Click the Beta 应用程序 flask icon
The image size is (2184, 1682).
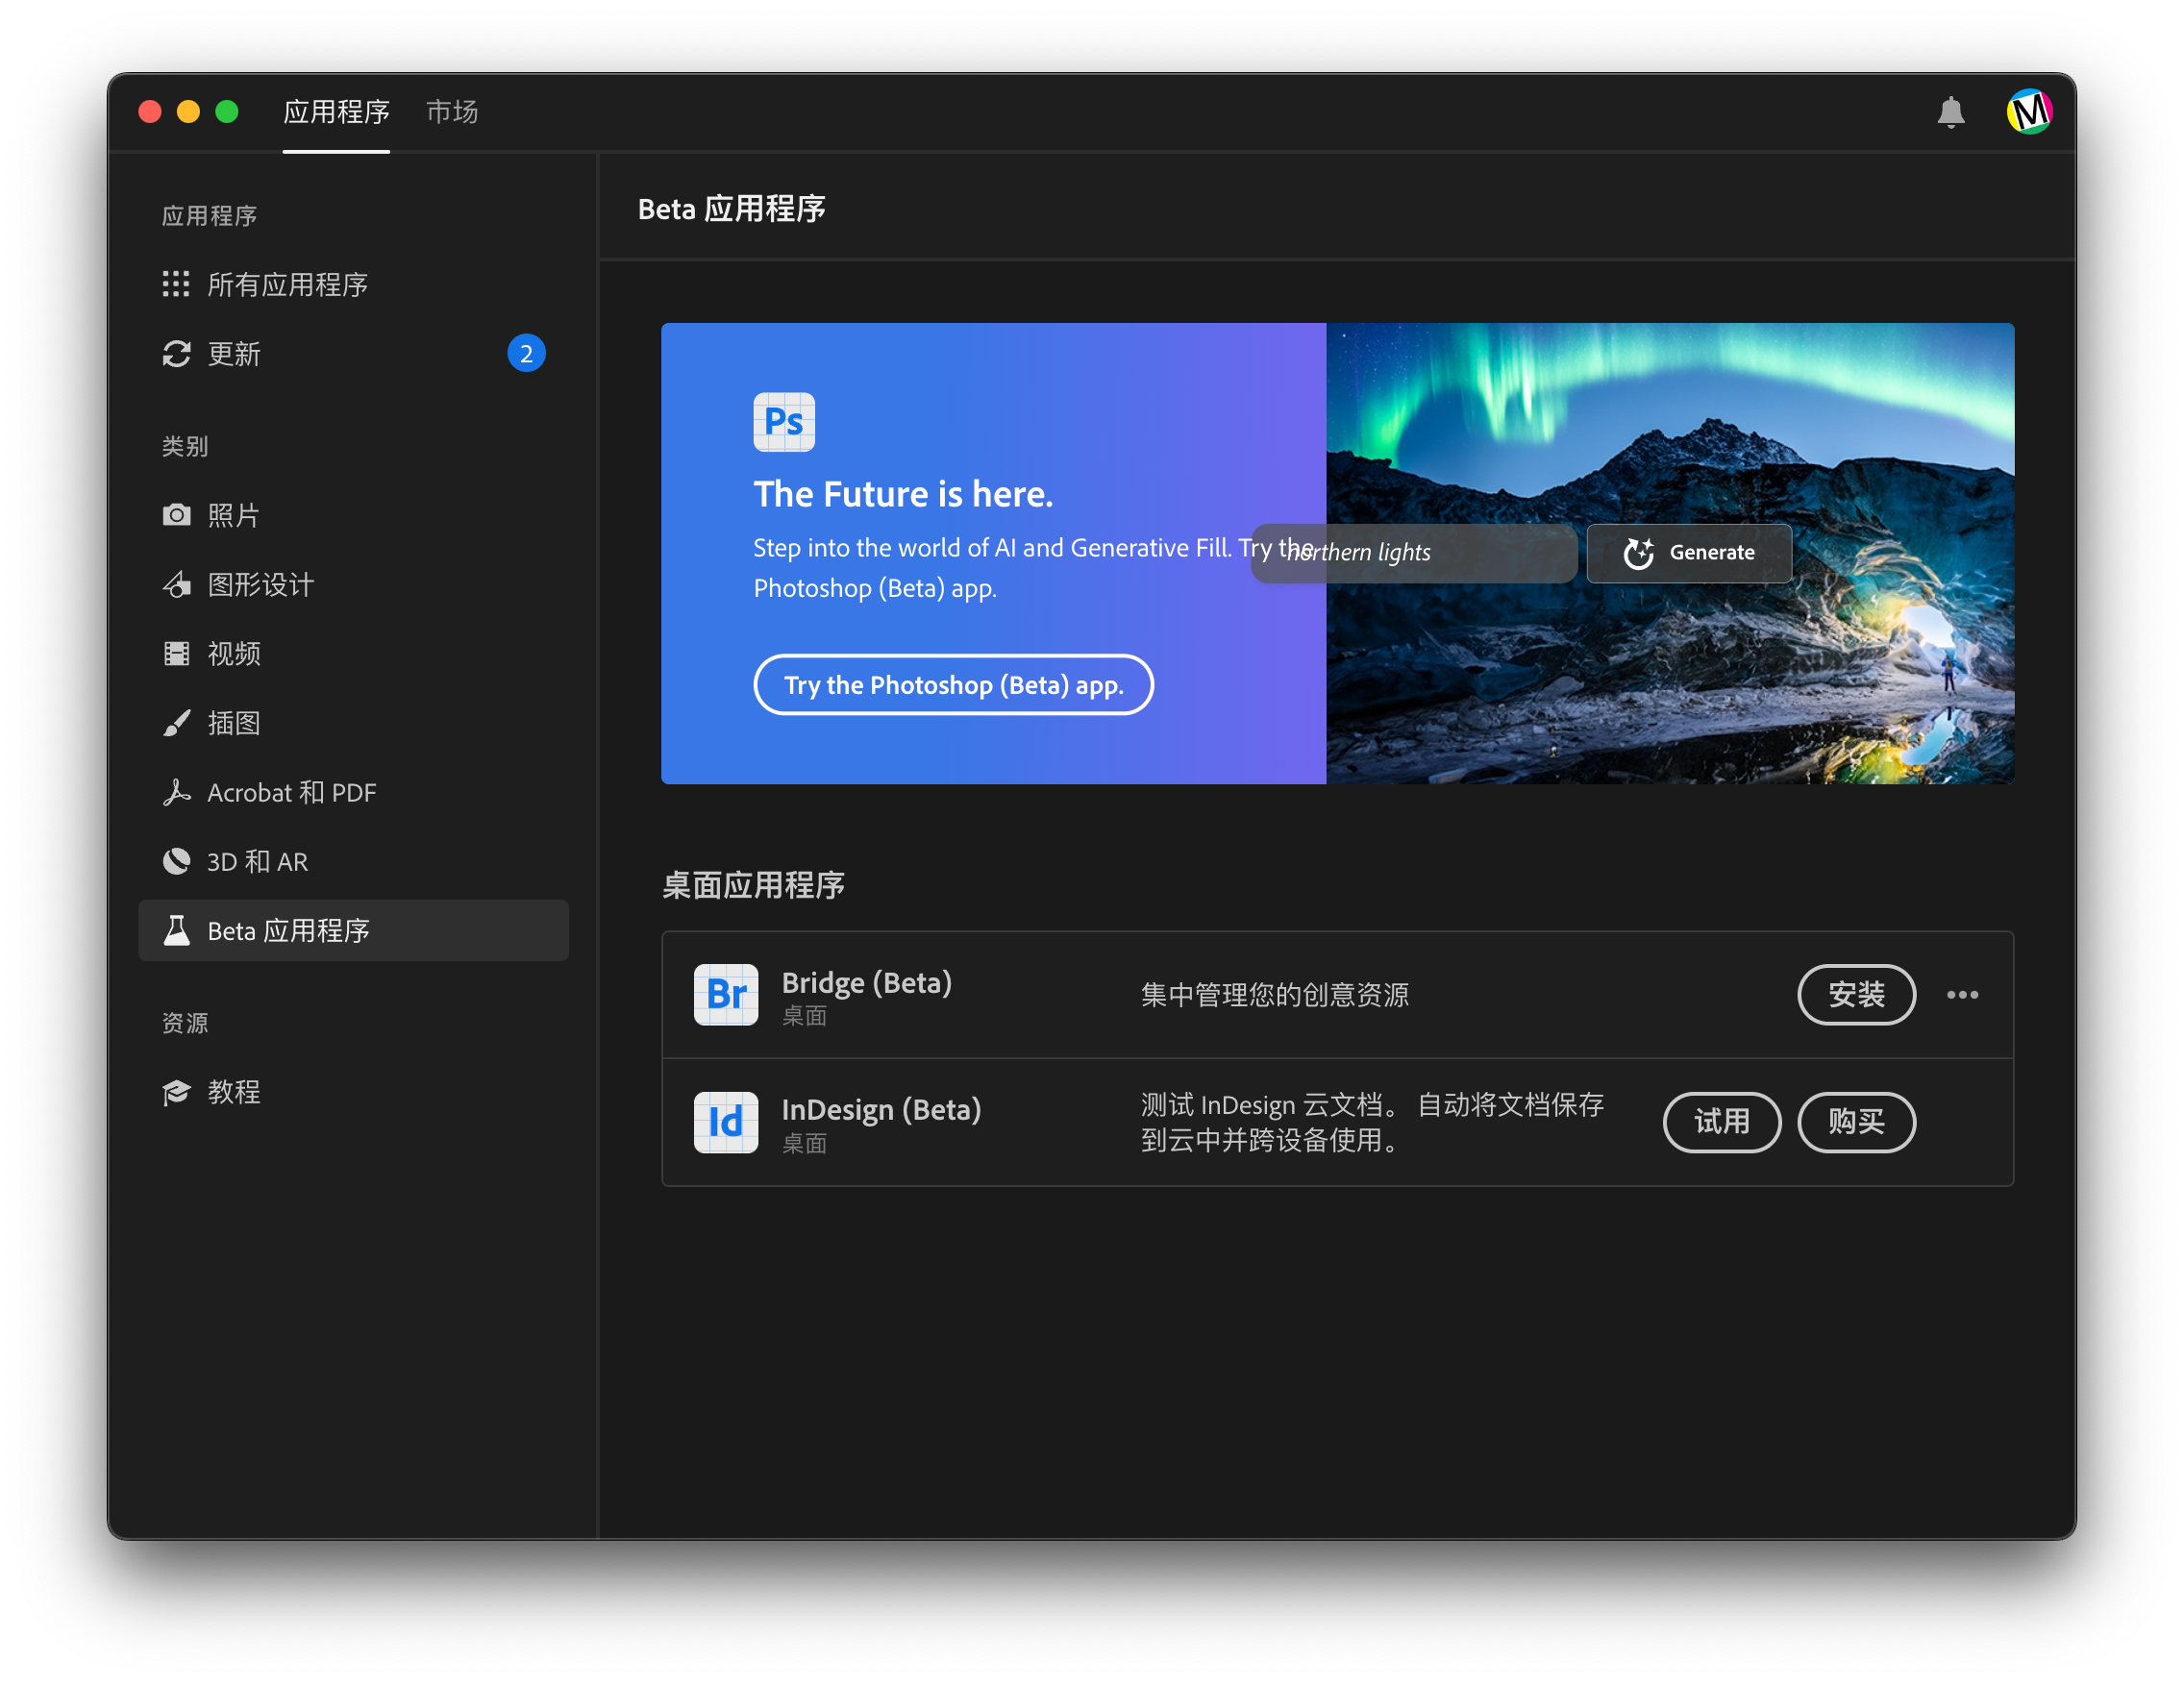coord(176,930)
